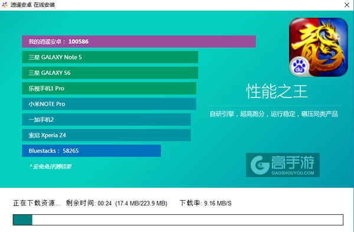Click the Baidu paw badge on game icon
The height and width of the screenshot is (232, 354).
pyautogui.click(x=299, y=67)
